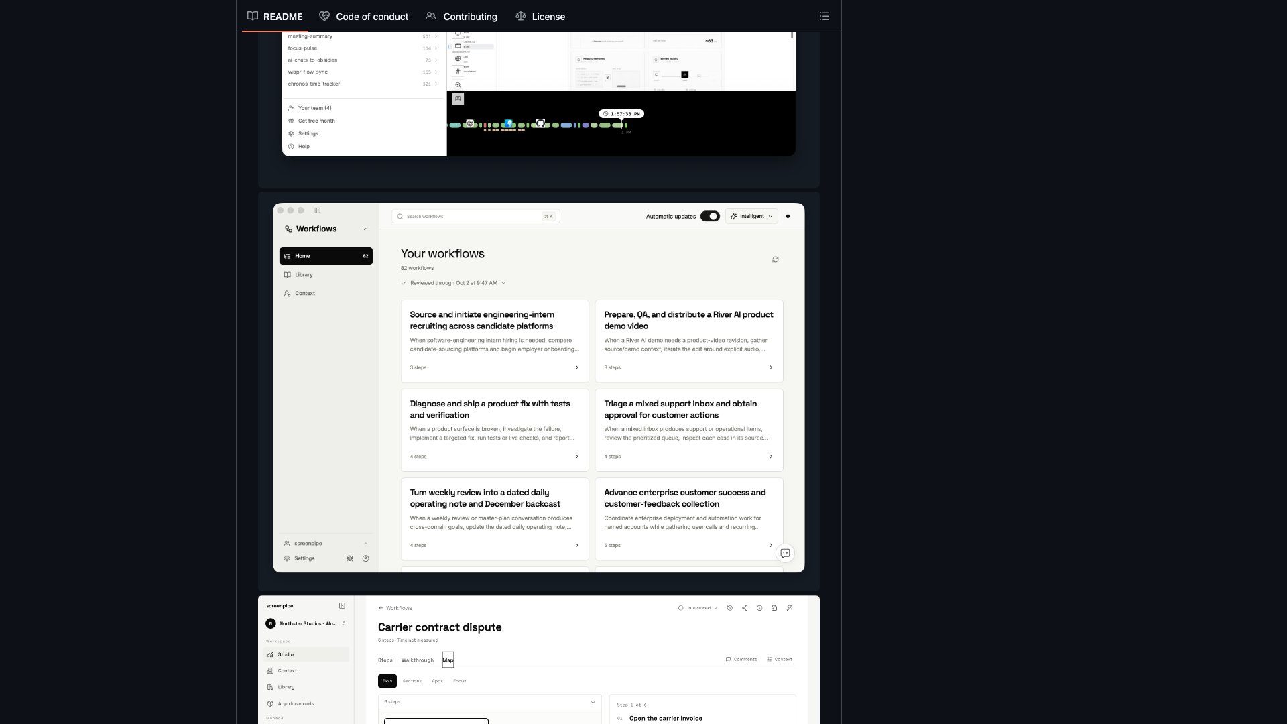Toggle the Automatic updates switch
Screen dimensions: 1287x724
tap(710, 217)
